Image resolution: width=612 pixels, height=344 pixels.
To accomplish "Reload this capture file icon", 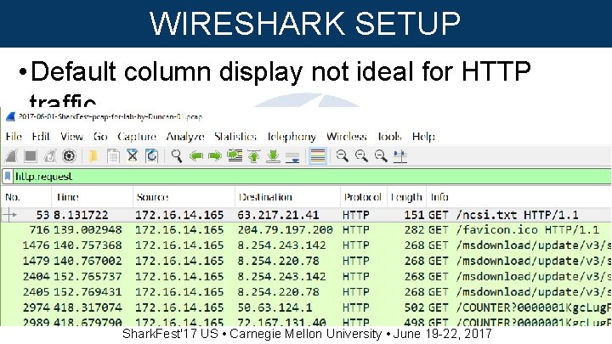I will coord(151,156).
